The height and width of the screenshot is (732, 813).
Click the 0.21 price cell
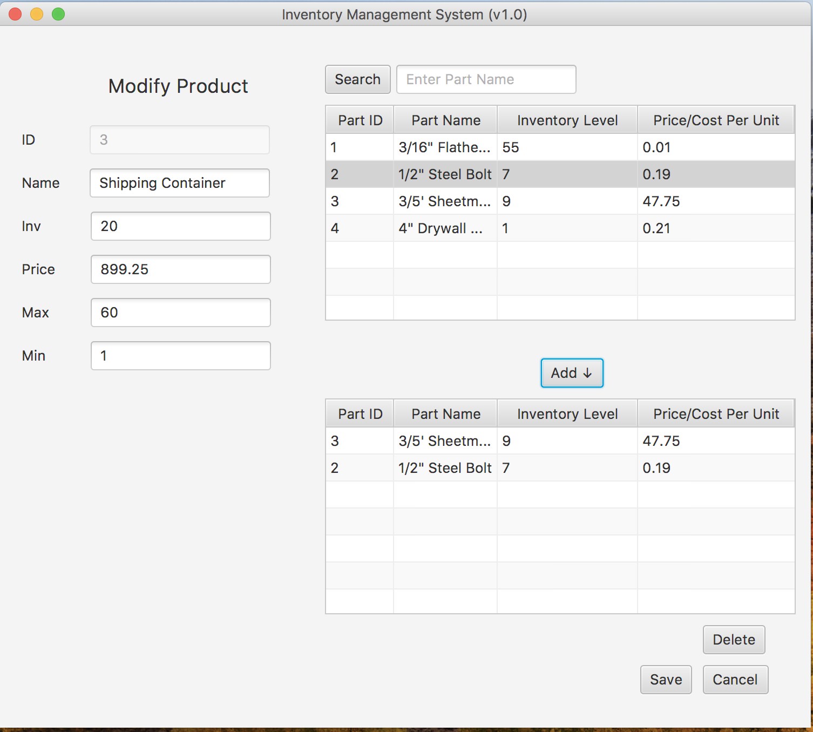[x=716, y=228]
